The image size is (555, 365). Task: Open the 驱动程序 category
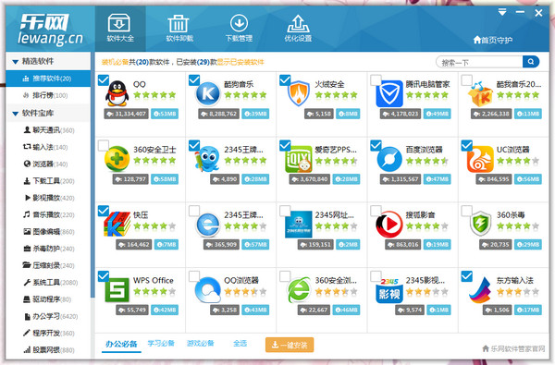(x=47, y=299)
